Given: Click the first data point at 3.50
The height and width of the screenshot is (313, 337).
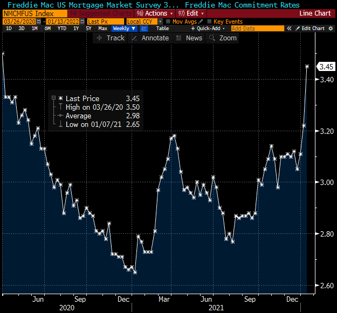Looking at the screenshot, I should (3, 54).
